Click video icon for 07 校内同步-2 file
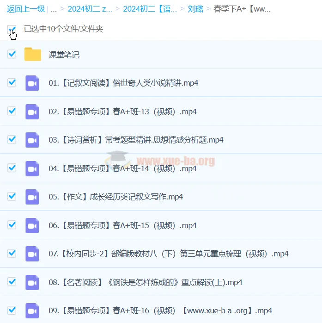Viewport: 322px width, 323px height. tap(32, 254)
